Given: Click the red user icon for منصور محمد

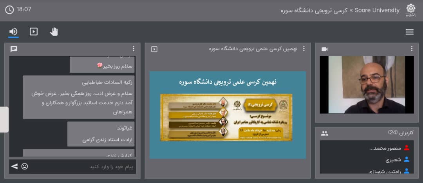Looking at the screenshot, I should [x=407, y=148].
